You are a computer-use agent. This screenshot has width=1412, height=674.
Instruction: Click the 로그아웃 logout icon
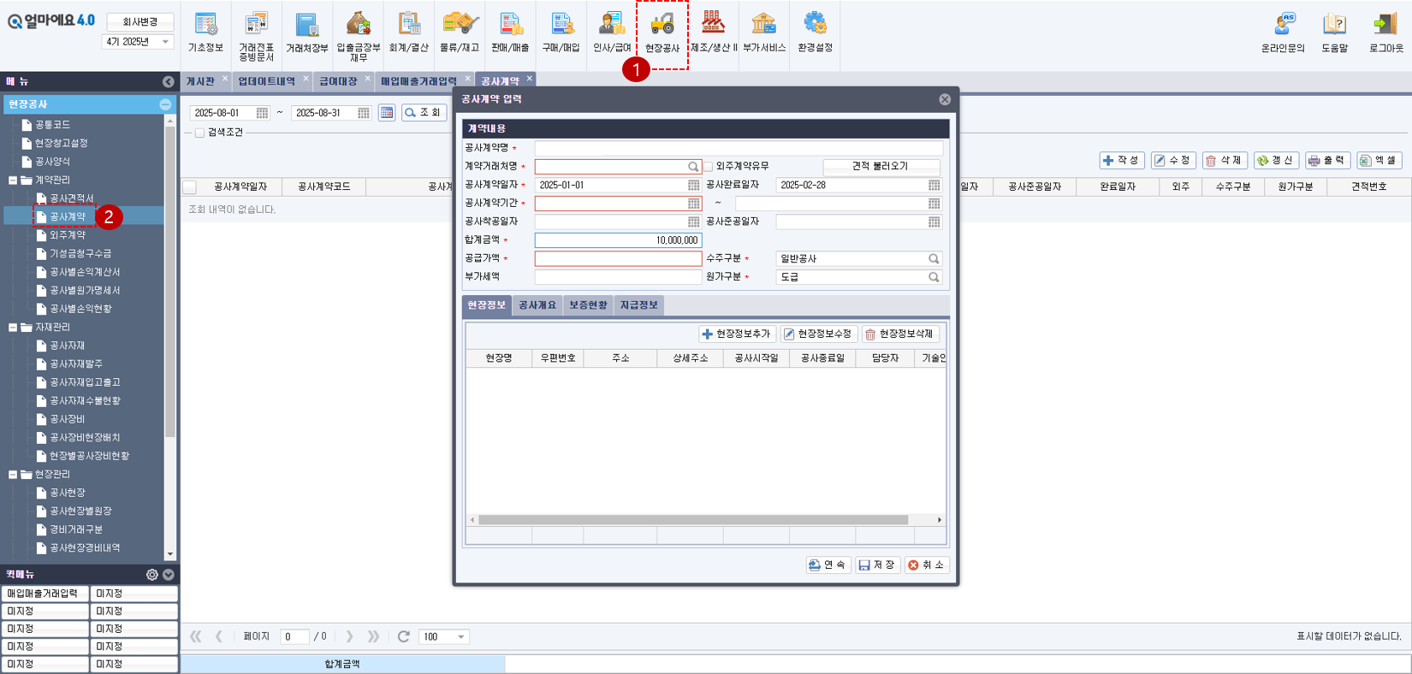point(1385,33)
